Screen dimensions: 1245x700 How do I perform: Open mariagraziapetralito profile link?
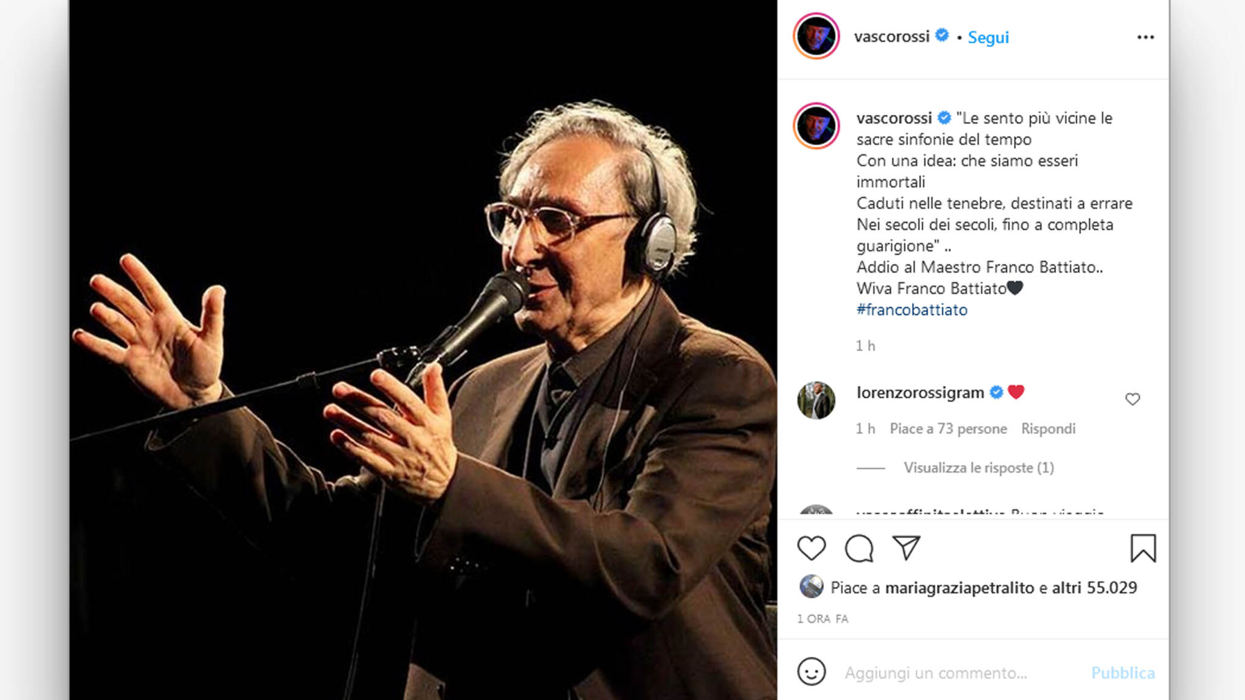959,588
